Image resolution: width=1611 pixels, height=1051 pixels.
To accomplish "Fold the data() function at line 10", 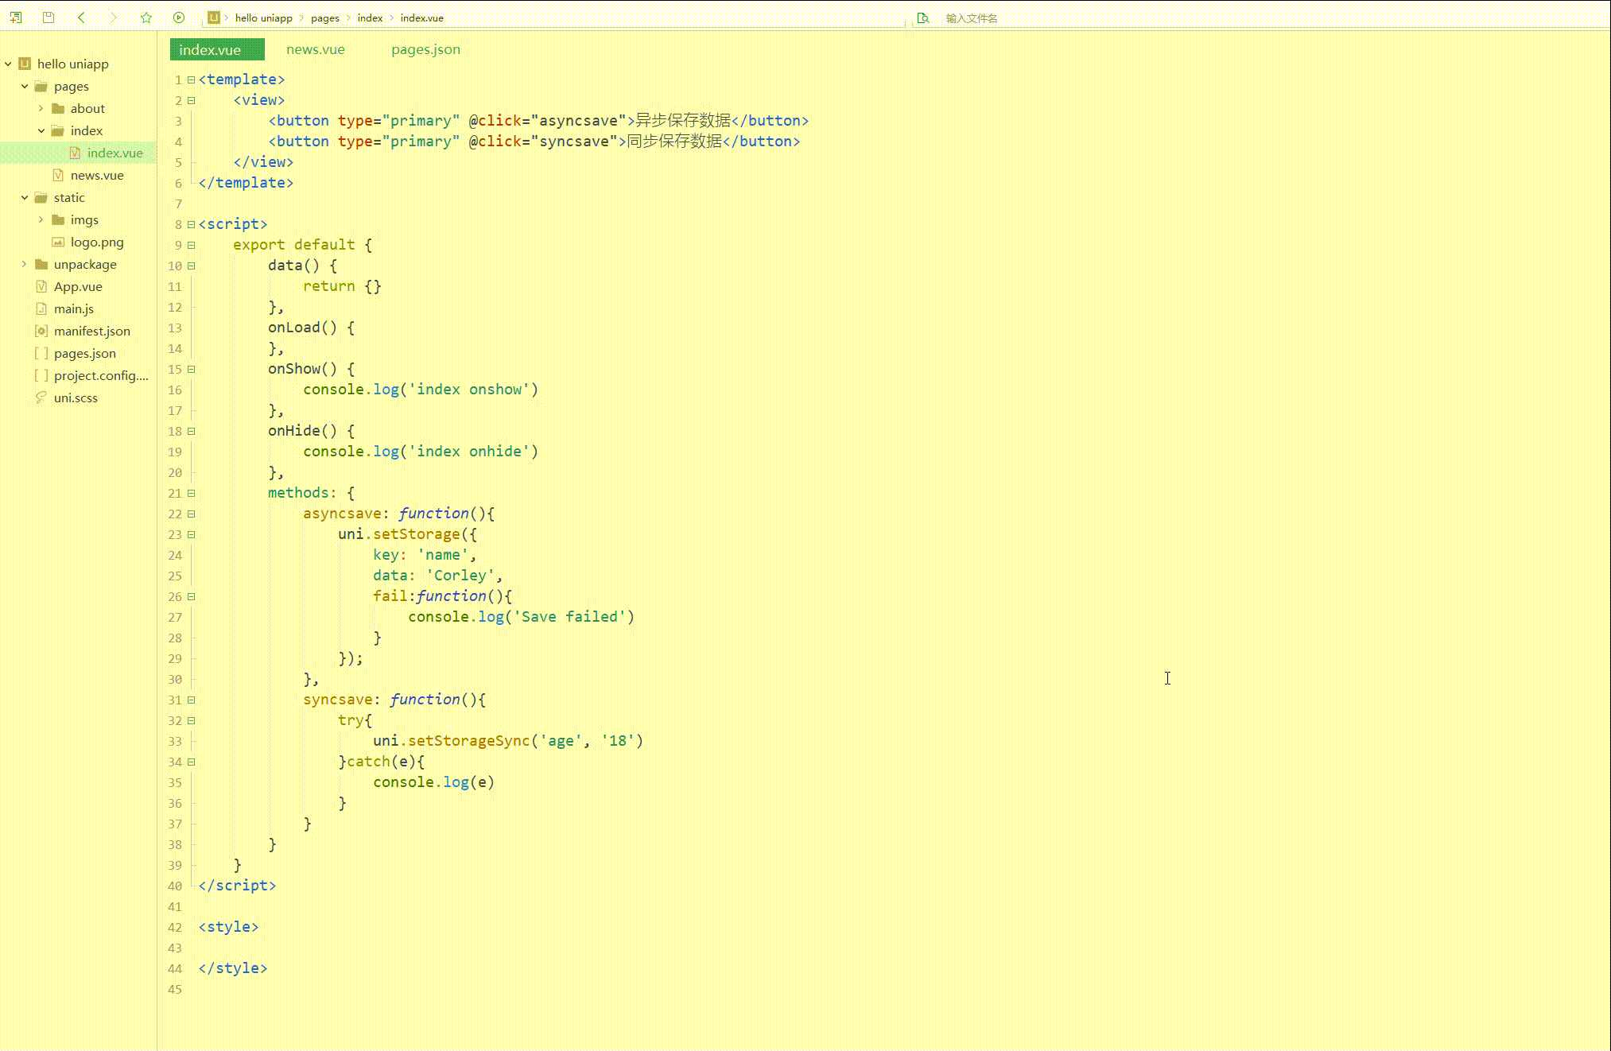I will pos(191,266).
